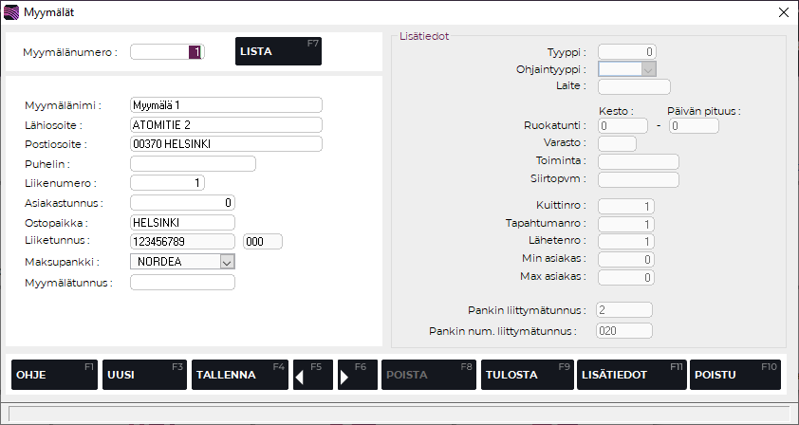This screenshot has width=799, height=425.
Task: Exit via the POISTU button
Action: click(735, 375)
